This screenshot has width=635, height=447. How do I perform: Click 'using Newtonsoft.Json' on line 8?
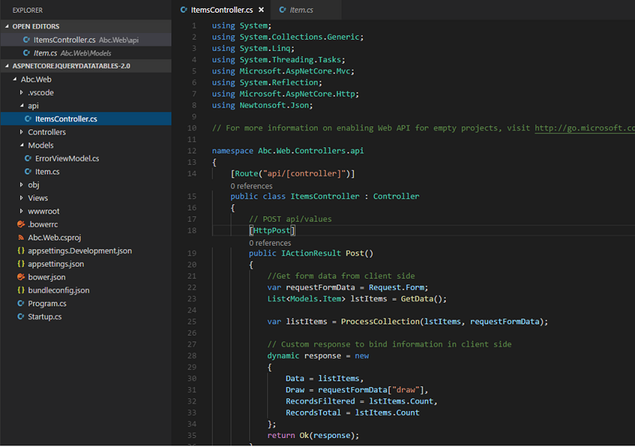[263, 105]
